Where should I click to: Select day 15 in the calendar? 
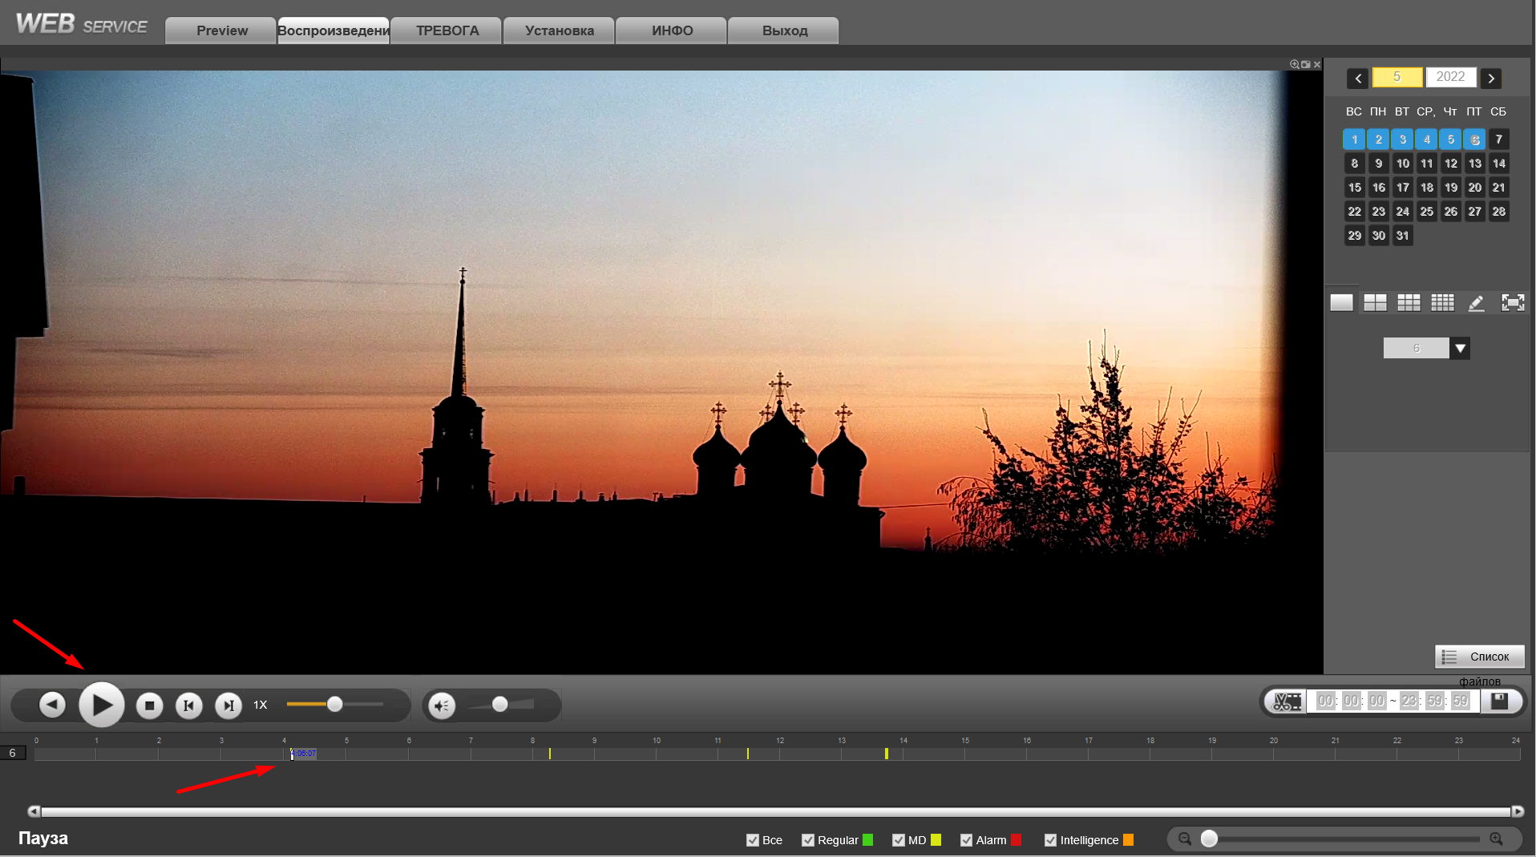(x=1354, y=188)
